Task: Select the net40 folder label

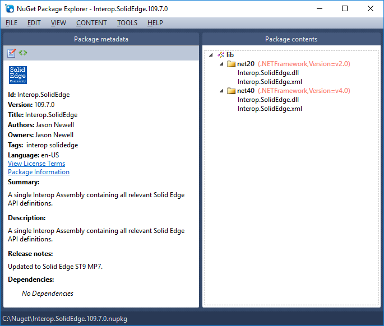Action: (246, 91)
